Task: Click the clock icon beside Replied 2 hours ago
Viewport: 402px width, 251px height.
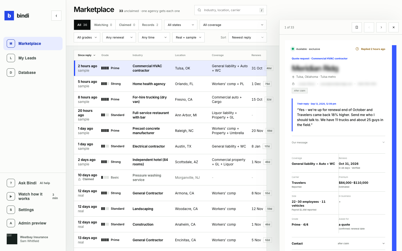Action: [x=357, y=49]
